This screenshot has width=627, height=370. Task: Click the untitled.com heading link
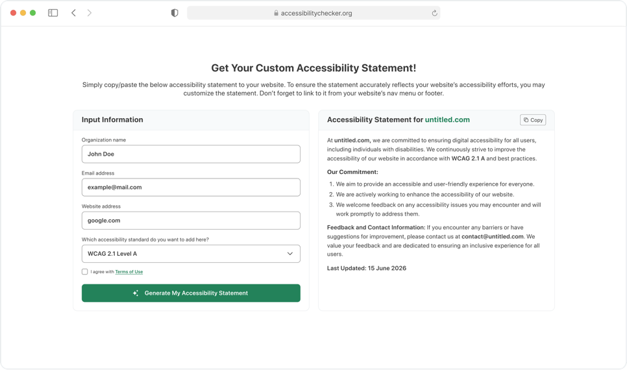tap(447, 119)
